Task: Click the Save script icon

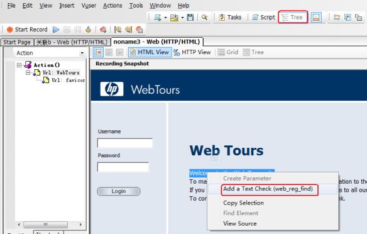Action: point(190,18)
